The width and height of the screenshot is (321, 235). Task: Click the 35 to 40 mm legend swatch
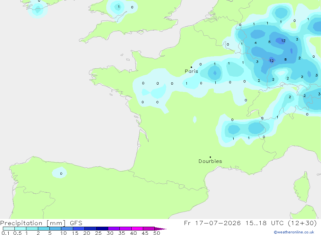[125, 229]
